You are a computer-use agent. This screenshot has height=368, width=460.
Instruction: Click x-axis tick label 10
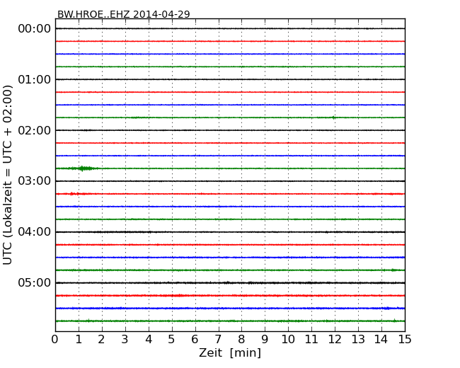(x=288, y=339)
